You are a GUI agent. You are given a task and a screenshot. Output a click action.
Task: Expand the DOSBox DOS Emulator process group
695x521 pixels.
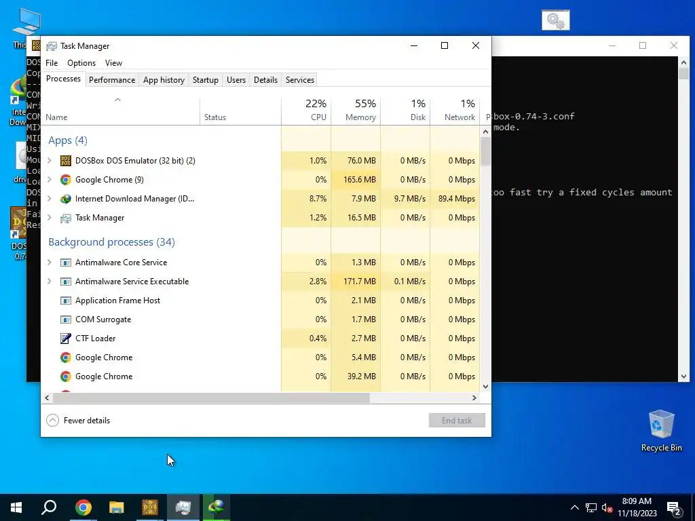(x=49, y=160)
